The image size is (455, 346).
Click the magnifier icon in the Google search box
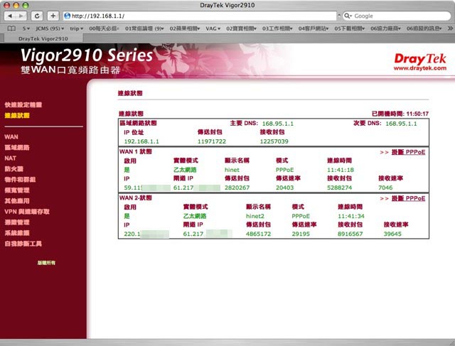pyautogui.click(x=348, y=16)
